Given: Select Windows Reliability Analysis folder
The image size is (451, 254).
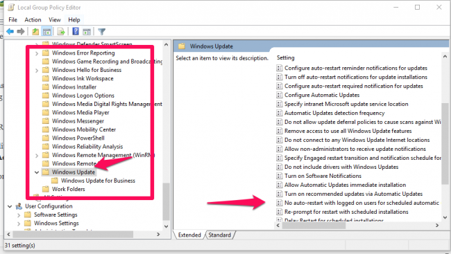Looking at the screenshot, I should pyautogui.click(x=87, y=146).
